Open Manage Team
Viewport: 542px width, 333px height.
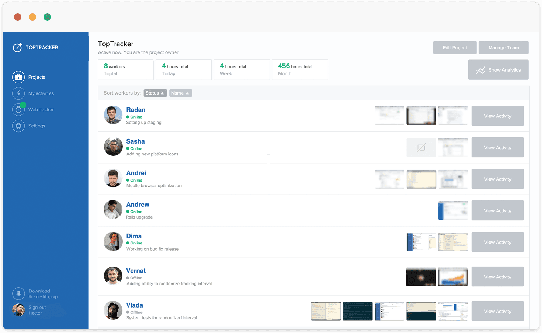[504, 47]
